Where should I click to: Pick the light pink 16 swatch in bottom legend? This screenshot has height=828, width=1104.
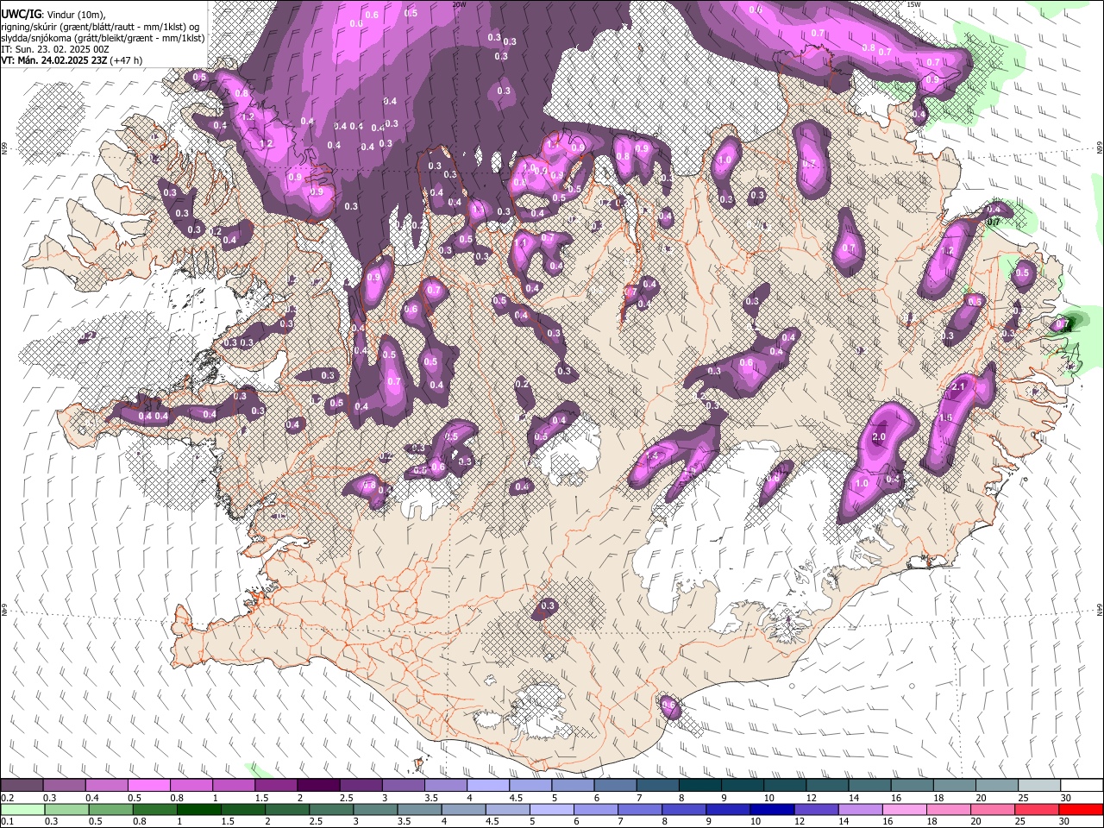903,810
